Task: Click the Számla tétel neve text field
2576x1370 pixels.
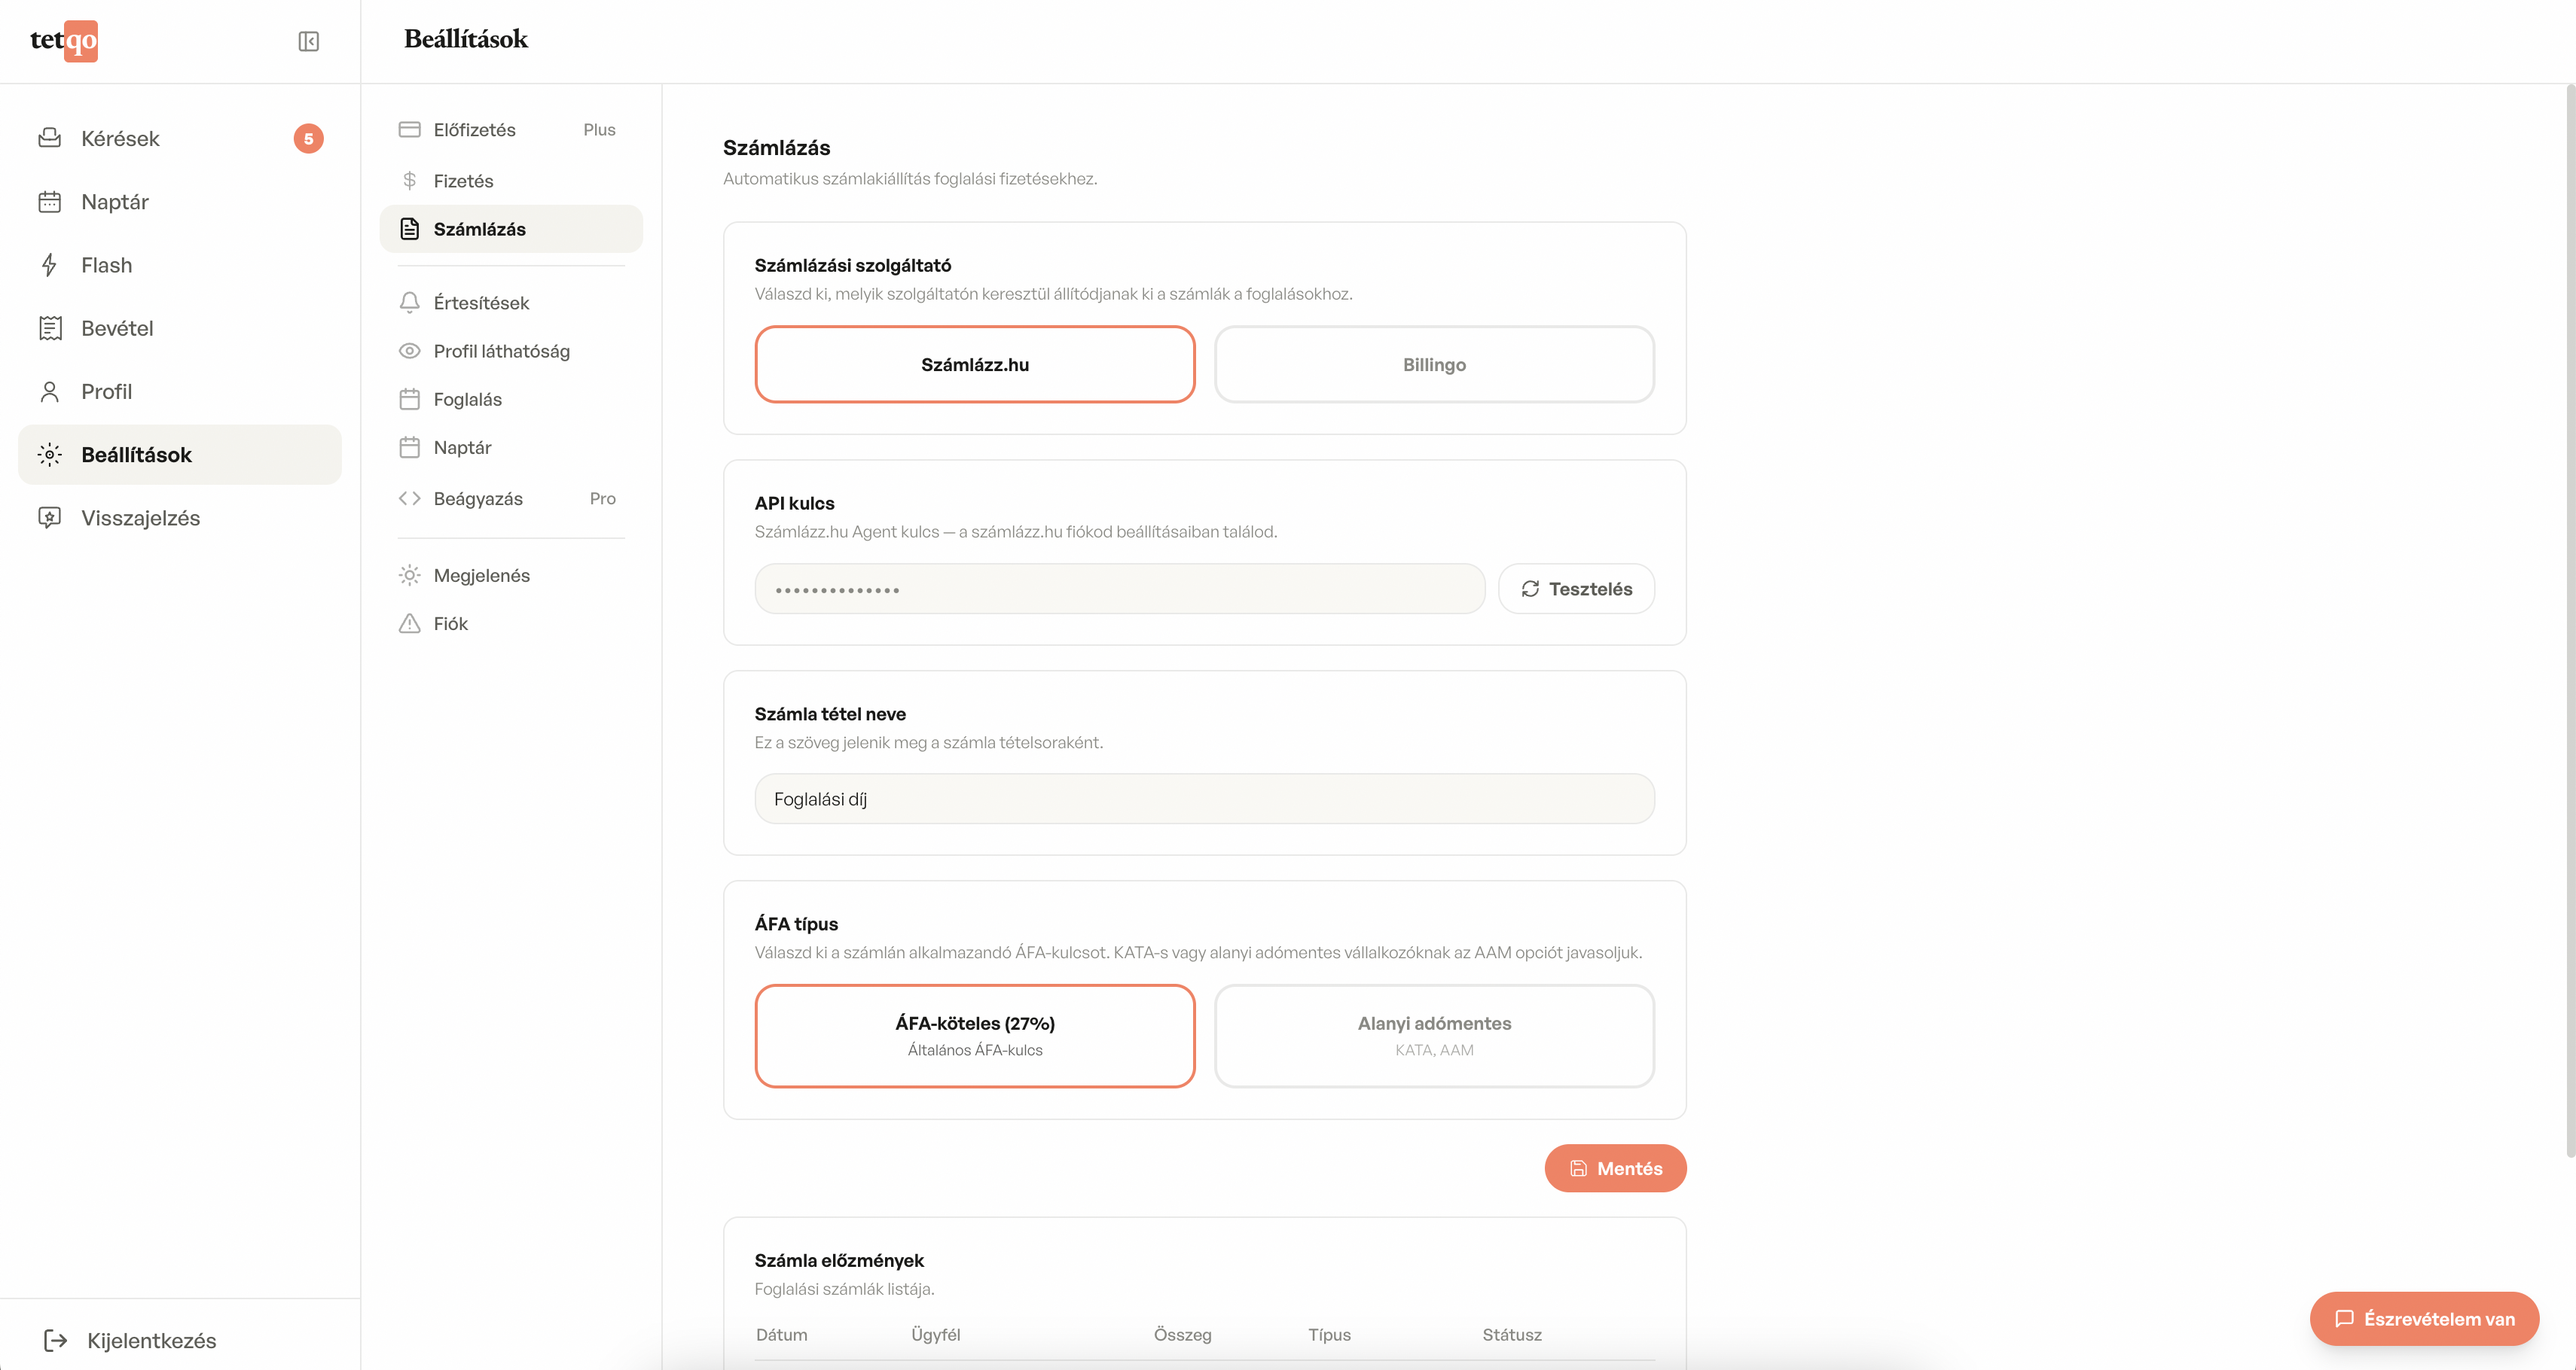Action: [1204, 799]
